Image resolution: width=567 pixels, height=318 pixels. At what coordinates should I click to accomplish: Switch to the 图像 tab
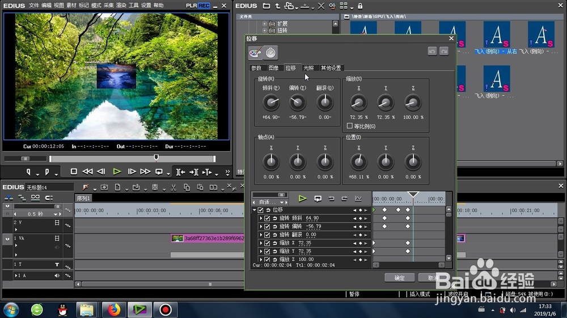[x=274, y=68]
